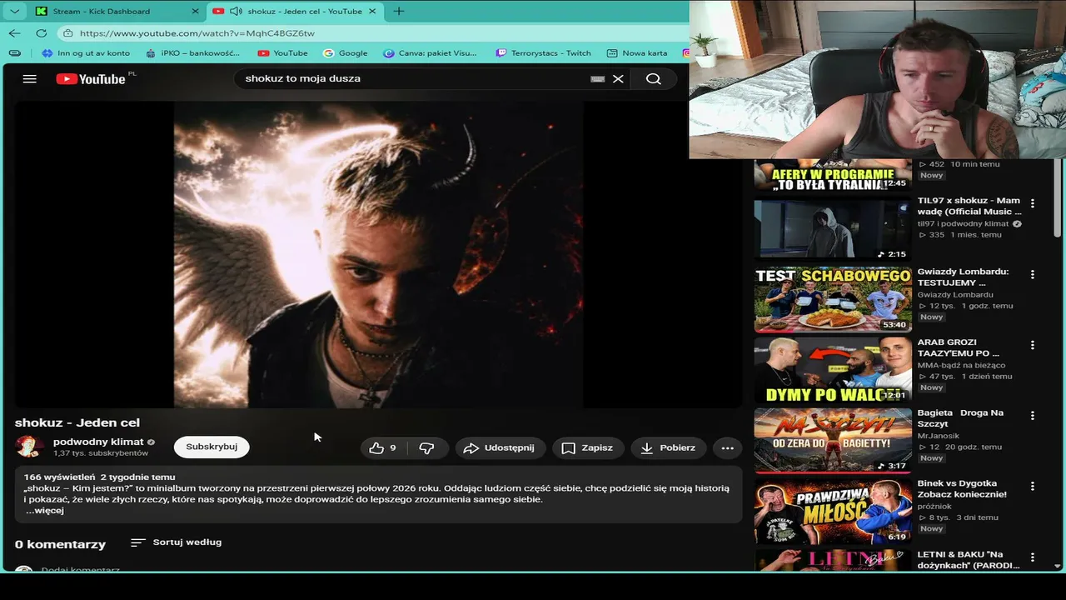The image size is (1066, 600).
Task: View site information next to the URL
Action: click(67, 33)
